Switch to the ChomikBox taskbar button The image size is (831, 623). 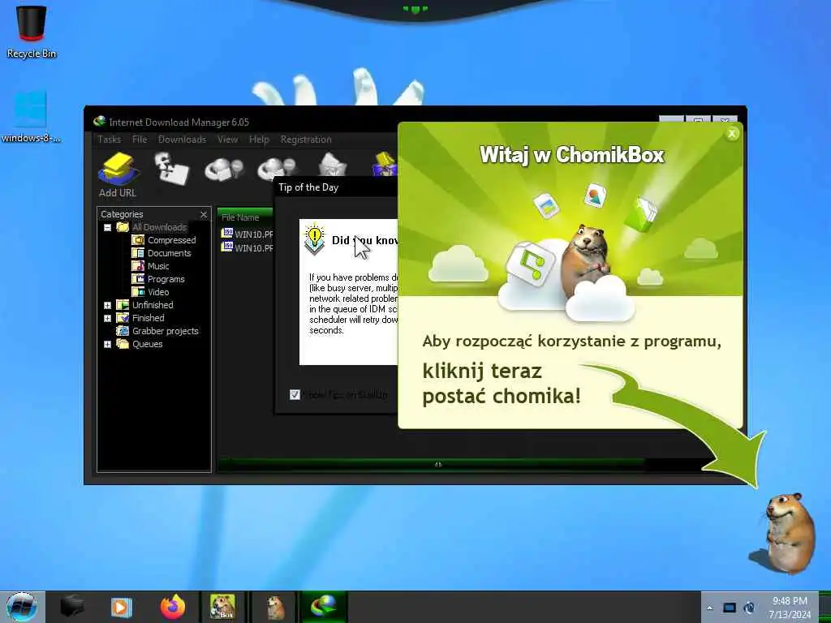[222, 607]
